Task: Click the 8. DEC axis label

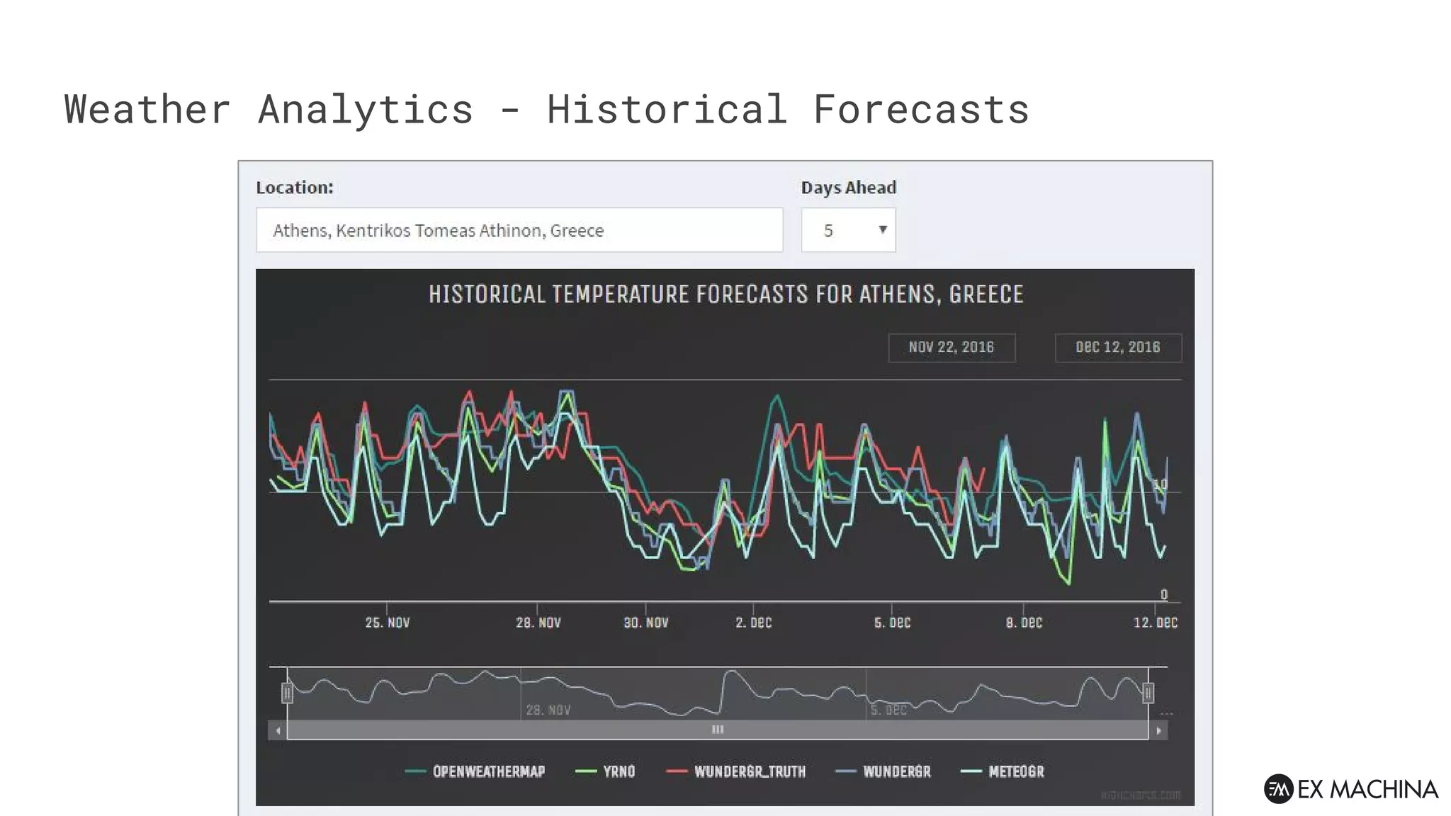Action: tap(1024, 623)
